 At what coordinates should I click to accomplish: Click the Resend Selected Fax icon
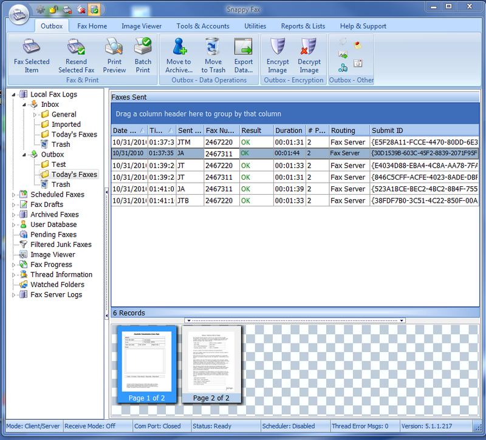point(76,56)
